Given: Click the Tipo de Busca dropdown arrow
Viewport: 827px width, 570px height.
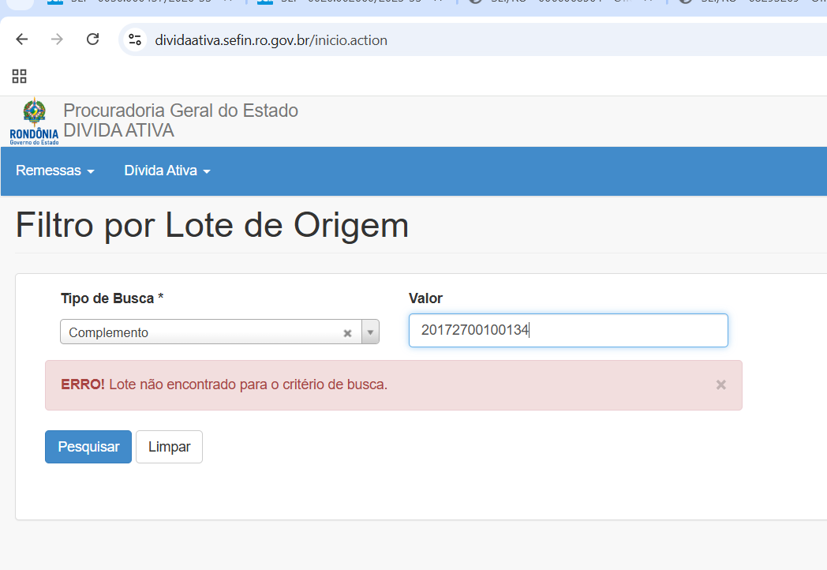Looking at the screenshot, I should pos(370,332).
